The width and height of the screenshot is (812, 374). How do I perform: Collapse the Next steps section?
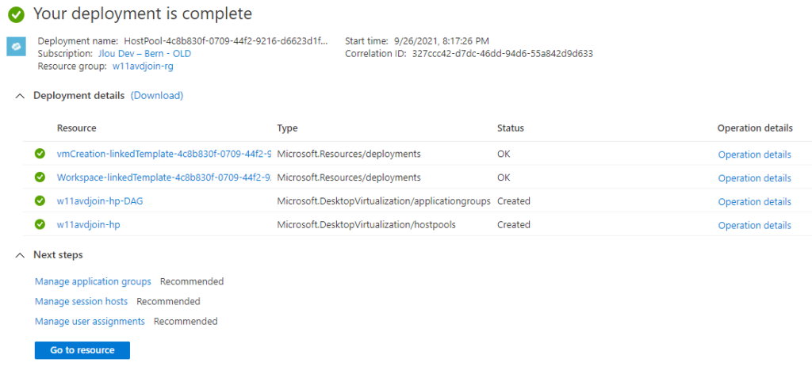click(x=20, y=255)
